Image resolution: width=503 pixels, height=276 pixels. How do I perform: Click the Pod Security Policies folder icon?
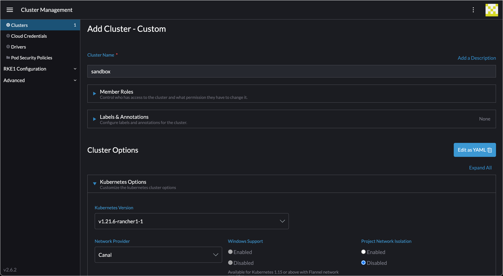pyautogui.click(x=8, y=58)
